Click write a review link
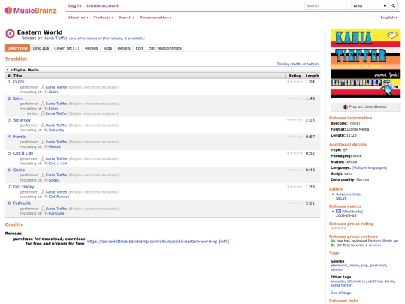This screenshot has height=304, width=405. pos(368,245)
